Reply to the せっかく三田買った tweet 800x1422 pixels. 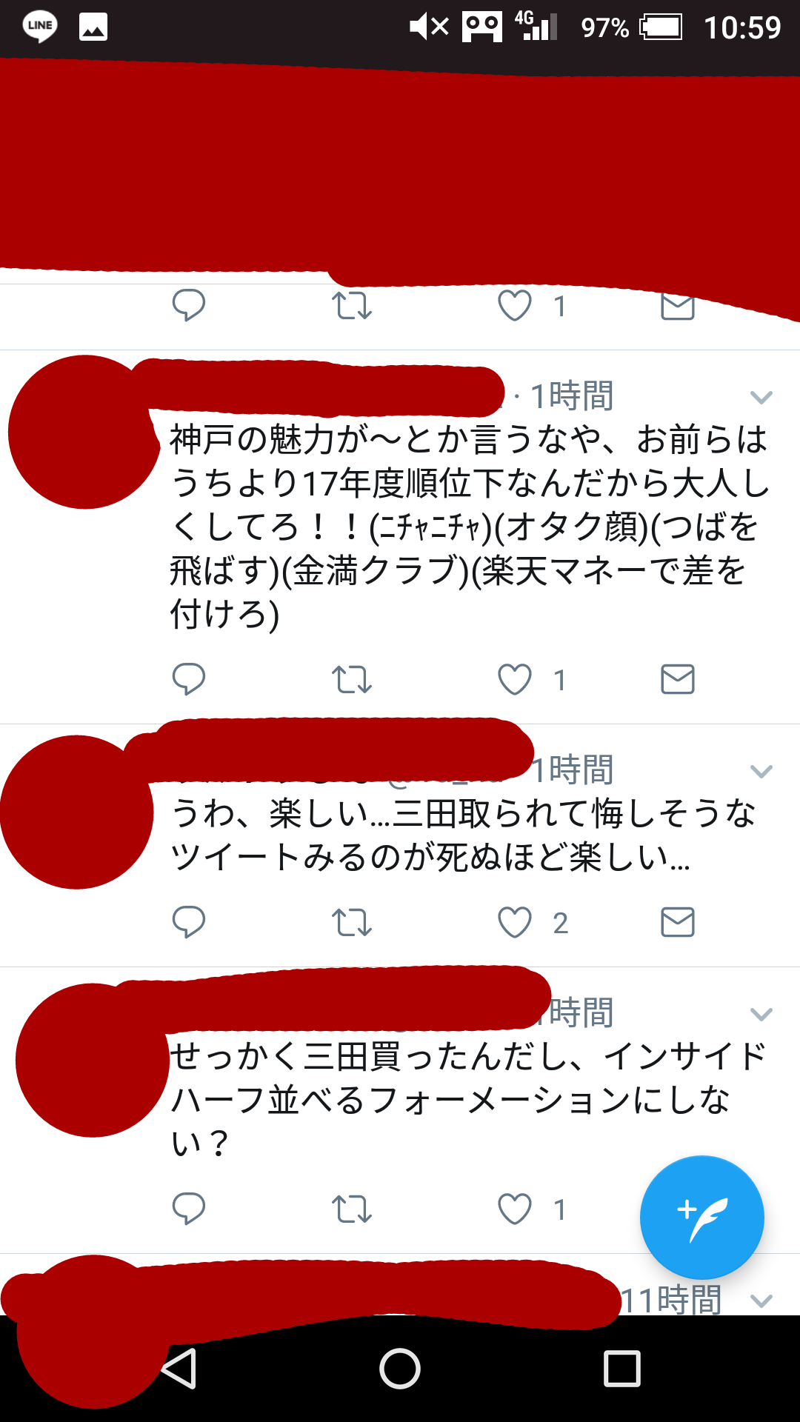point(188,1208)
